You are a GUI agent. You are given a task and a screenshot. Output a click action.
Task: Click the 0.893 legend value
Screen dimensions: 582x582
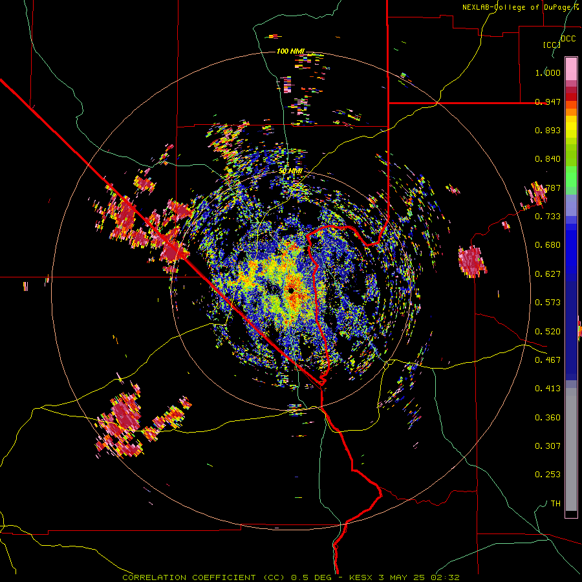[548, 130]
